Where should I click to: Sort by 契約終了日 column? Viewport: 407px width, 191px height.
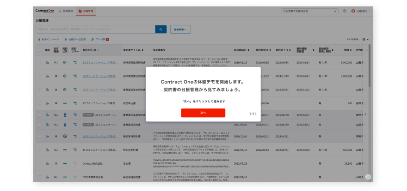[x=283, y=50]
